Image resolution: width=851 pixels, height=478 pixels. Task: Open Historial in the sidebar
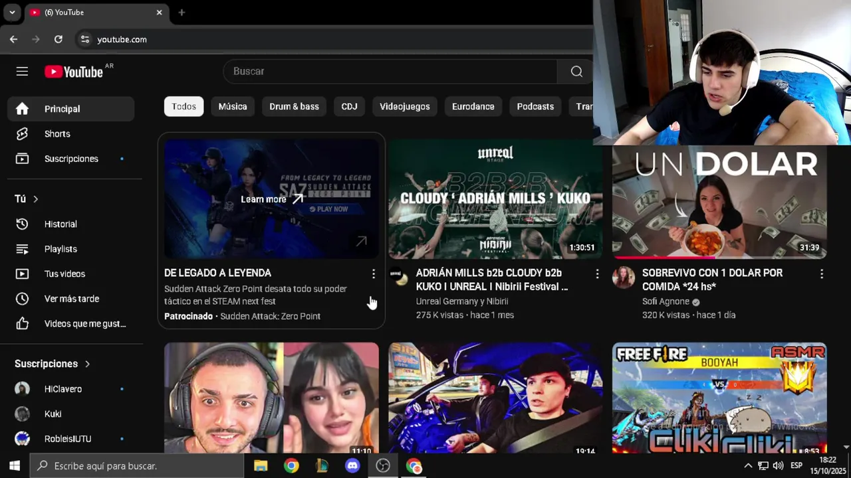[71, 224]
